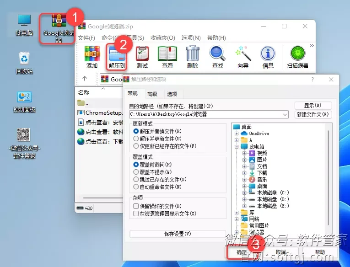Expand the 本地磁盘 (D:) tree node
350x267 pixels.
coord(244,199)
